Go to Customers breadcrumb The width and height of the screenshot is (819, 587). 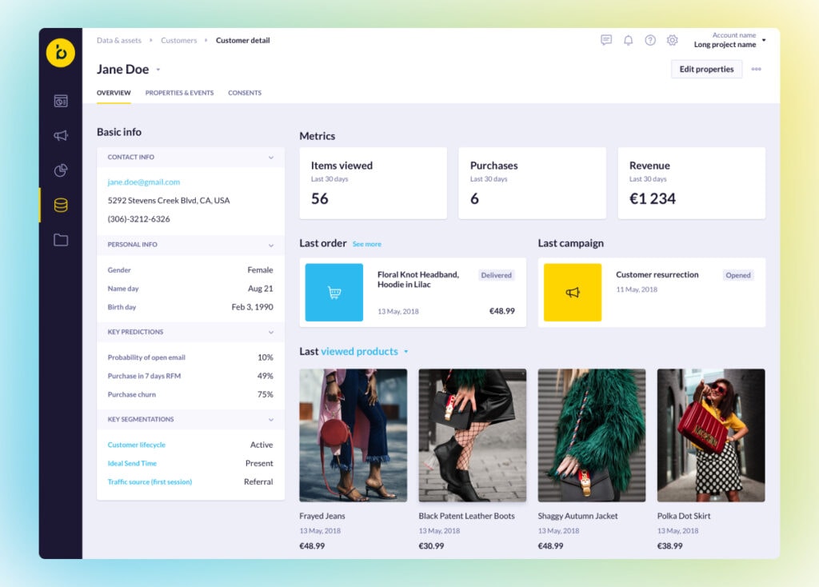pos(178,40)
